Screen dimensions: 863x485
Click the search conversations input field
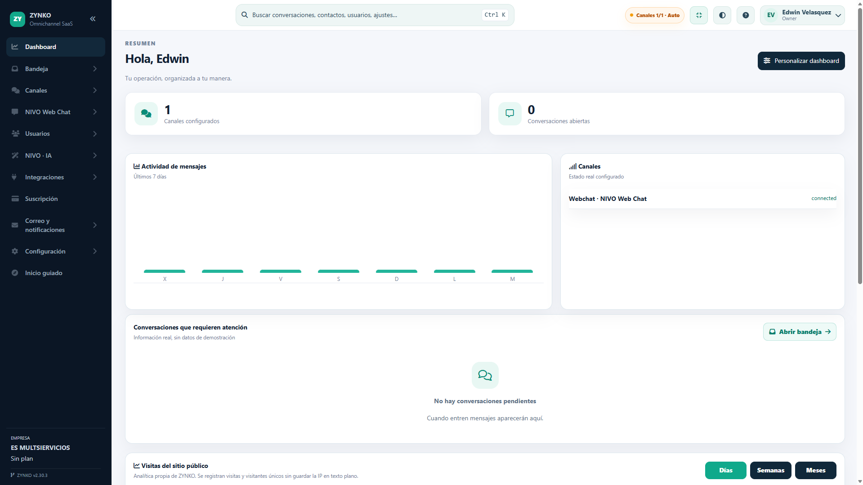(x=375, y=15)
